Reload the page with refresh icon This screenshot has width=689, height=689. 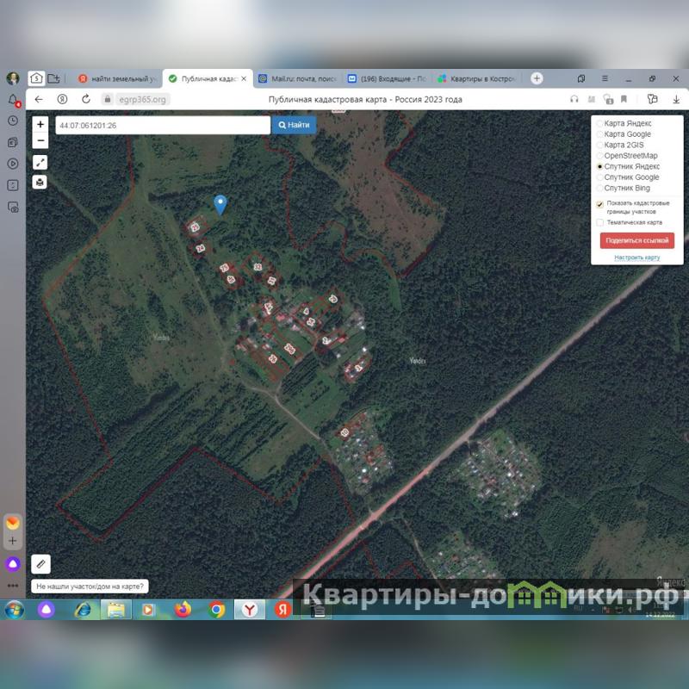(86, 100)
